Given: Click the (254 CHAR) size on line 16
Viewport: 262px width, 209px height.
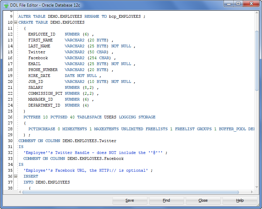Looking at the screenshot, I should pos(99,58).
